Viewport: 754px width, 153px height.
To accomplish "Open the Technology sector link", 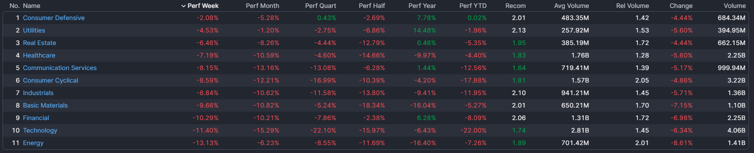I will pyautogui.click(x=40, y=130).
